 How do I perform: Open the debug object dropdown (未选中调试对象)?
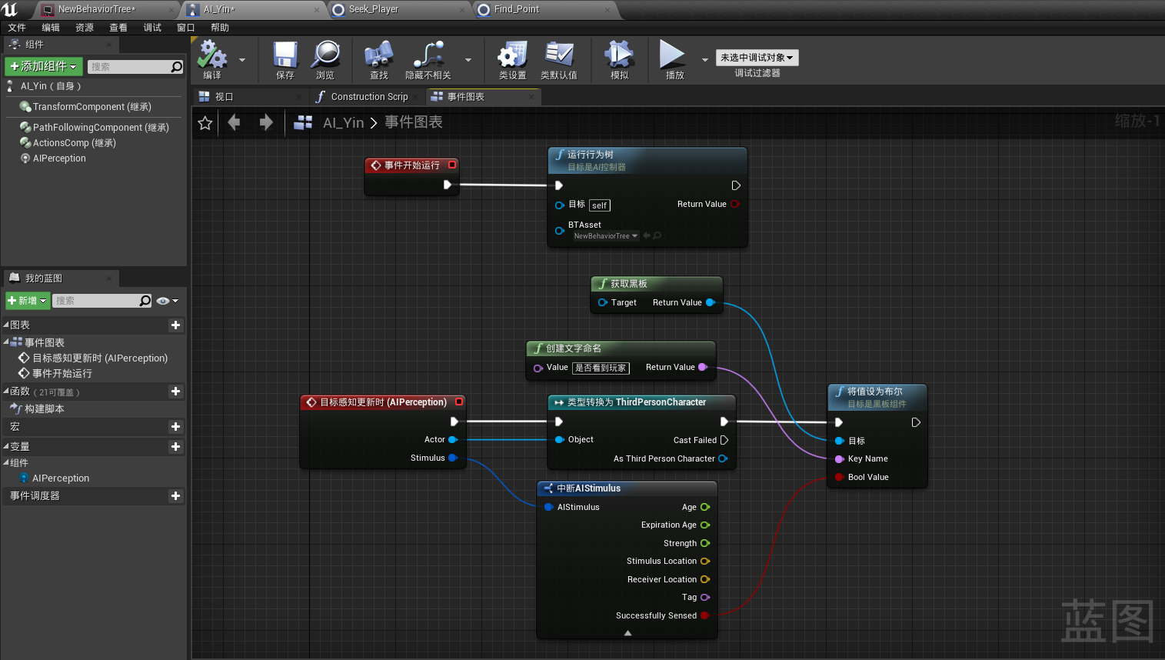(757, 58)
